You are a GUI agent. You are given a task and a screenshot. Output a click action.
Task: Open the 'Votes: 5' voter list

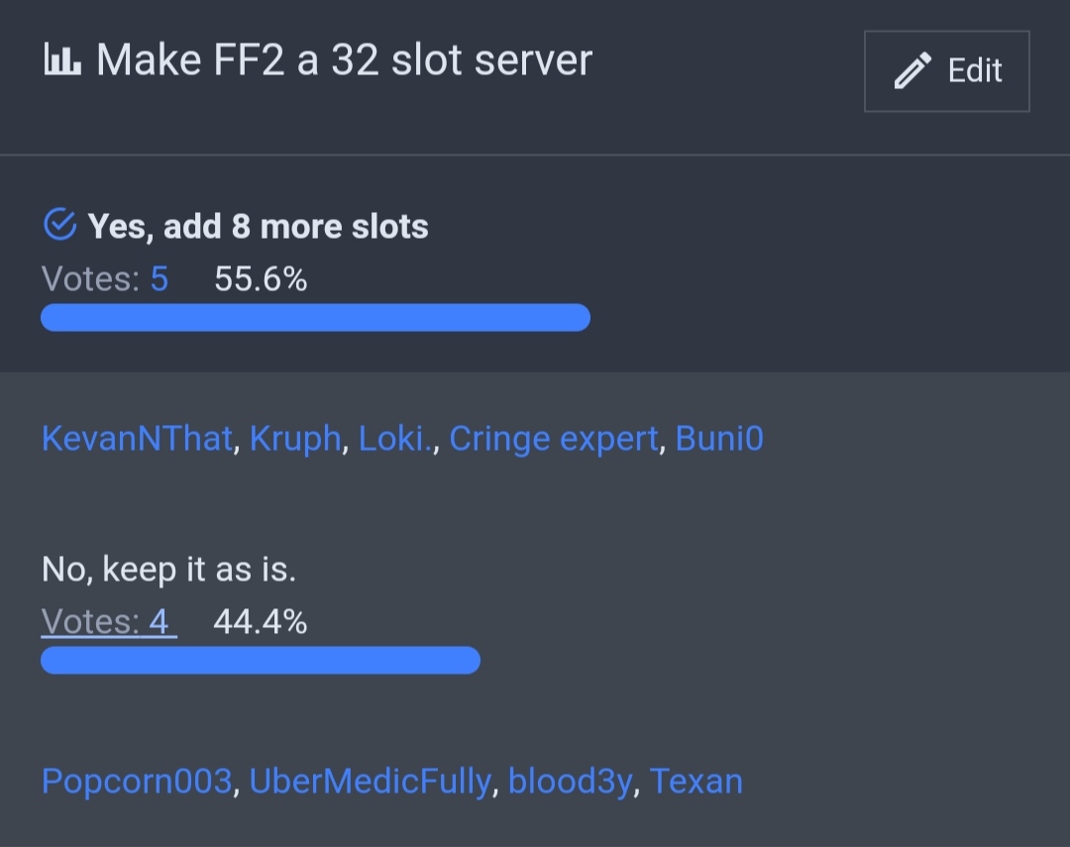159,279
